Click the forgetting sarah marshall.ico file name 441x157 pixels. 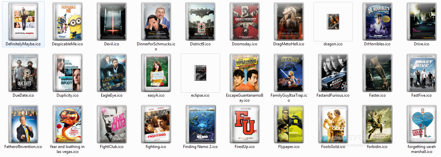pyautogui.click(x=422, y=149)
